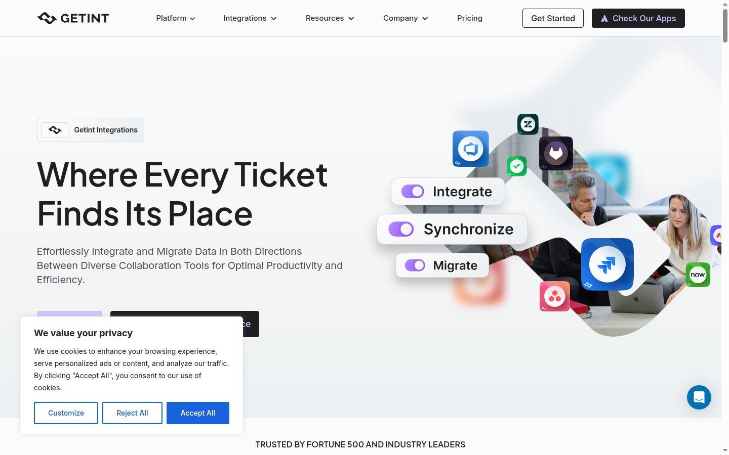Toggle the Migrate switch
The height and width of the screenshot is (455, 729).
pos(415,265)
